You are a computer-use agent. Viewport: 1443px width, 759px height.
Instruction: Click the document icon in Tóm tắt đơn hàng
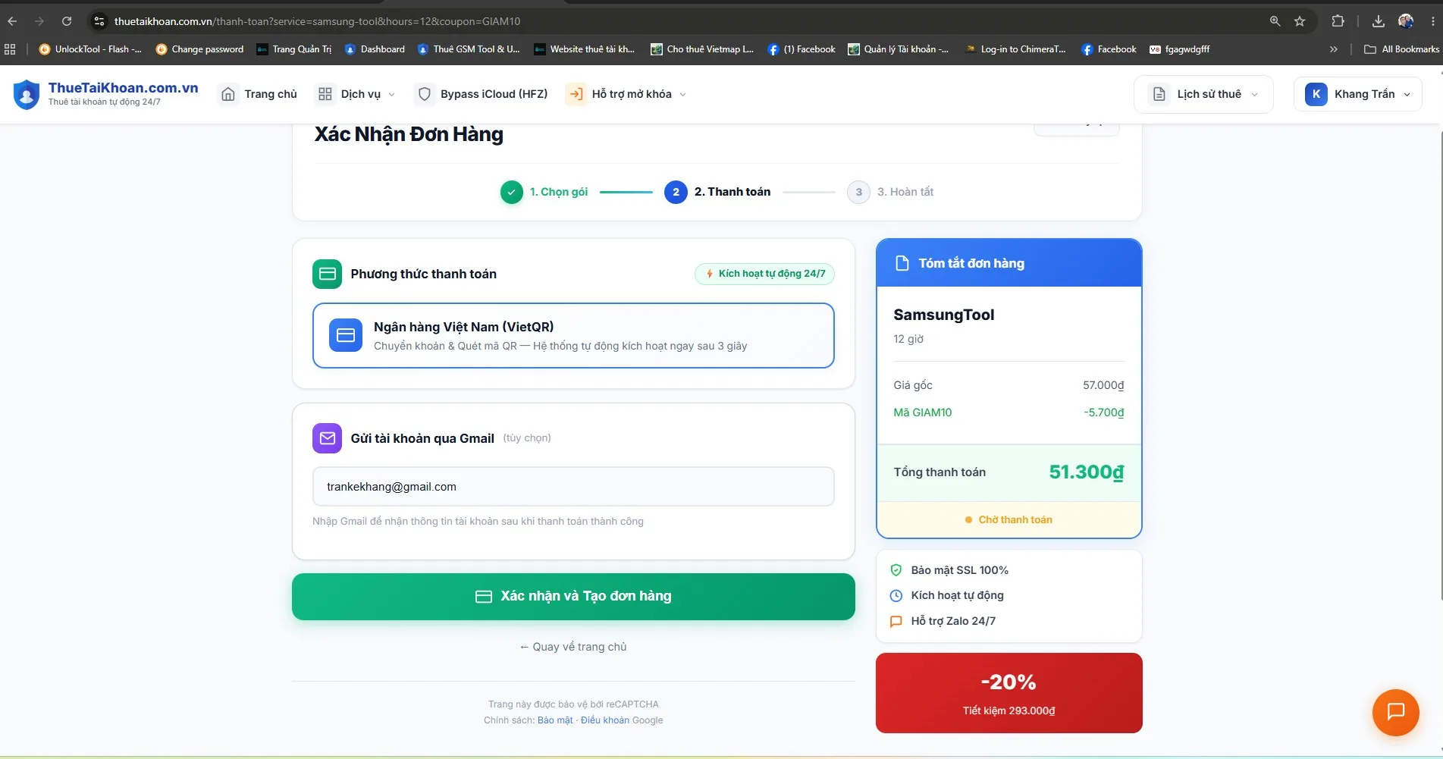(902, 263)
